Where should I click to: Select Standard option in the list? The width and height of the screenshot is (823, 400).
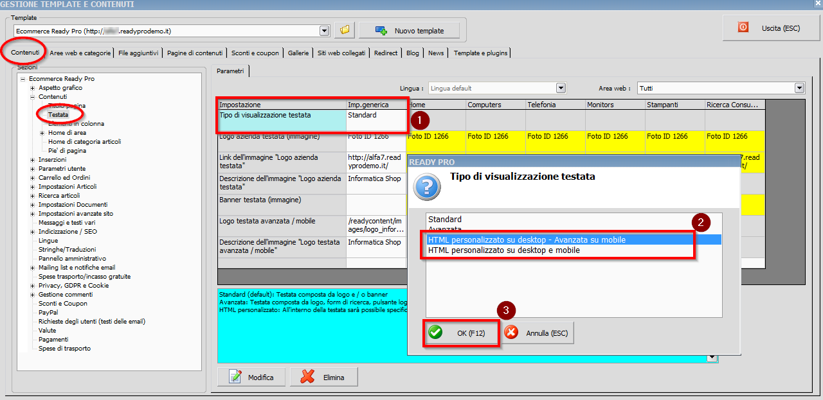(x=445, y=220)
